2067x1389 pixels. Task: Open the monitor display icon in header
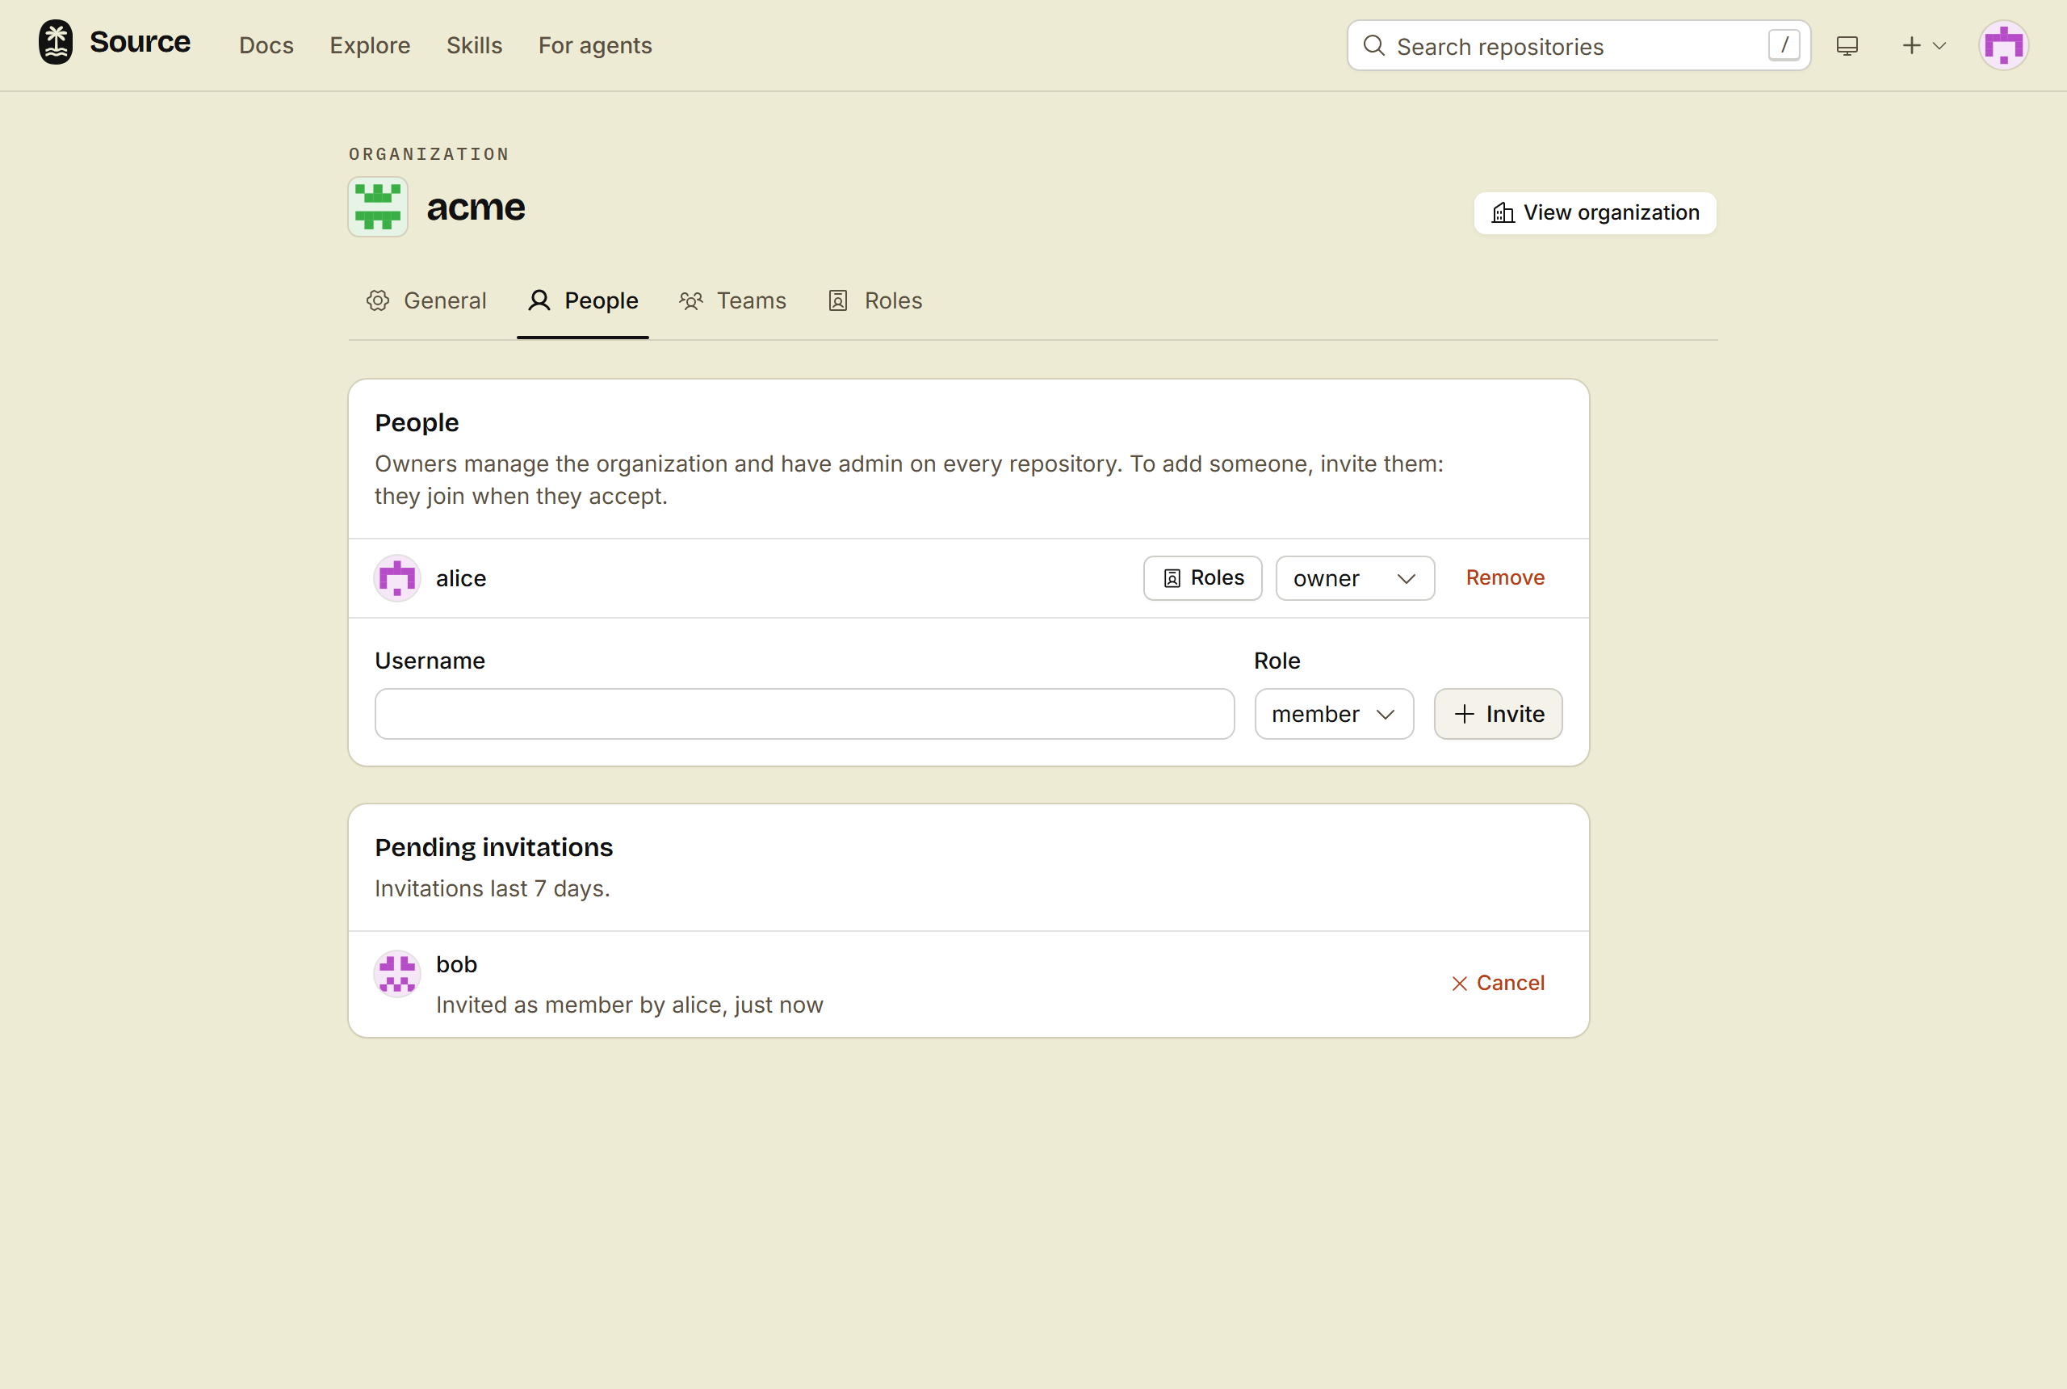tap(1847, 45)
